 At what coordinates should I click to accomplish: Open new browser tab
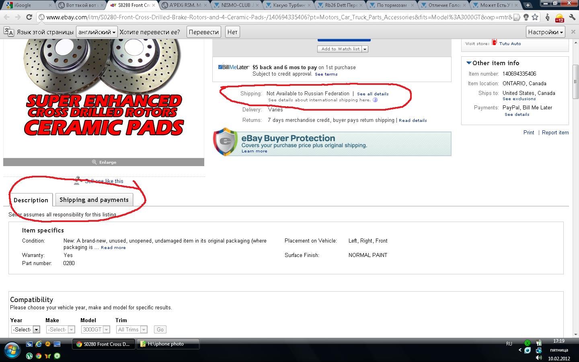tap(528, 5)
